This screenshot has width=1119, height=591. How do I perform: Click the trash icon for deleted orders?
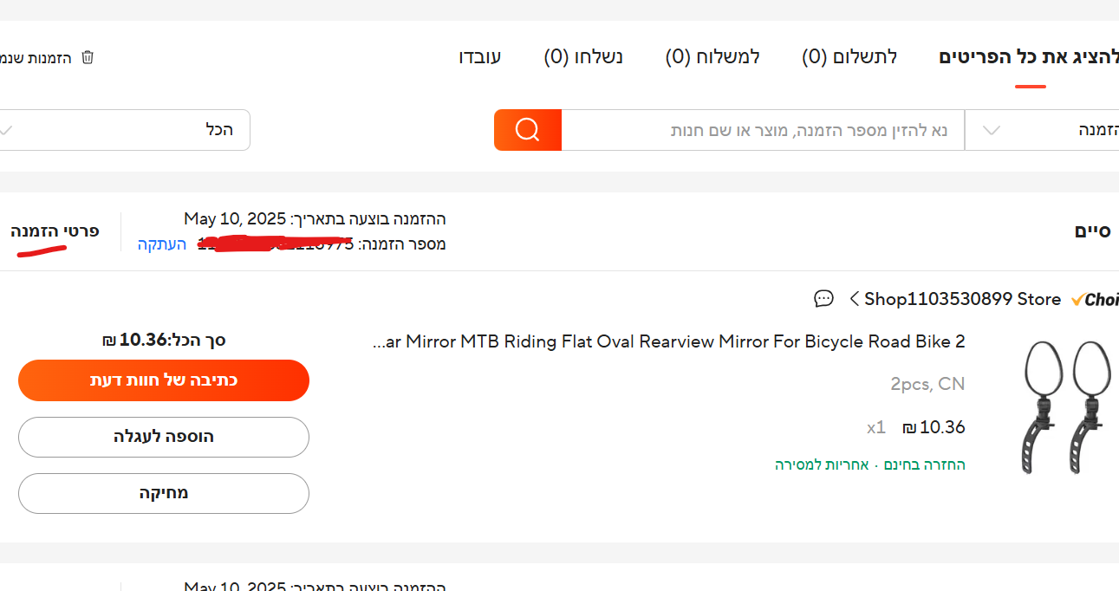88,57
